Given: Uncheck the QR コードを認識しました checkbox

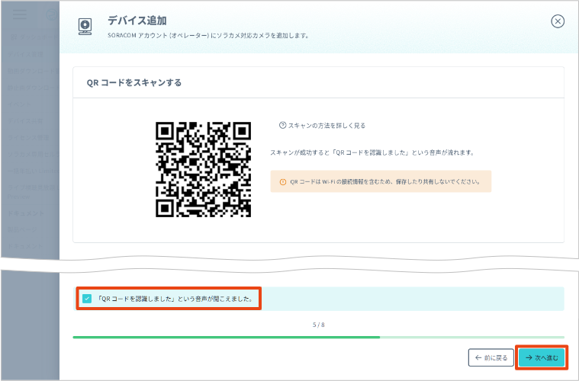Looking at the screenshot, I should [x=86, y=298].
